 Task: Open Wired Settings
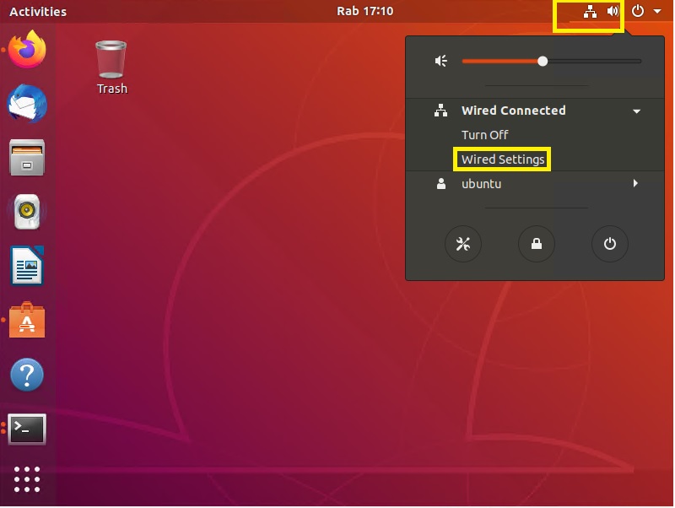tap(503, 159)
